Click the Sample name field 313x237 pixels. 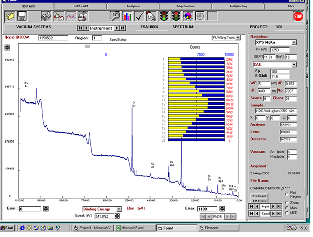(276, 111)
